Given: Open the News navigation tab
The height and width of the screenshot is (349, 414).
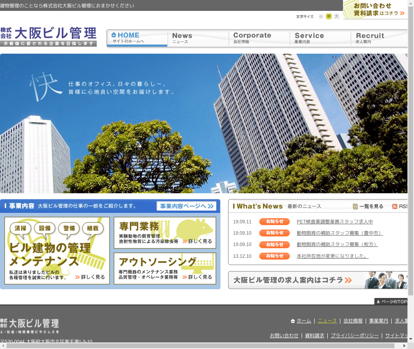Looking at the screenshot, I should [198, 38].
